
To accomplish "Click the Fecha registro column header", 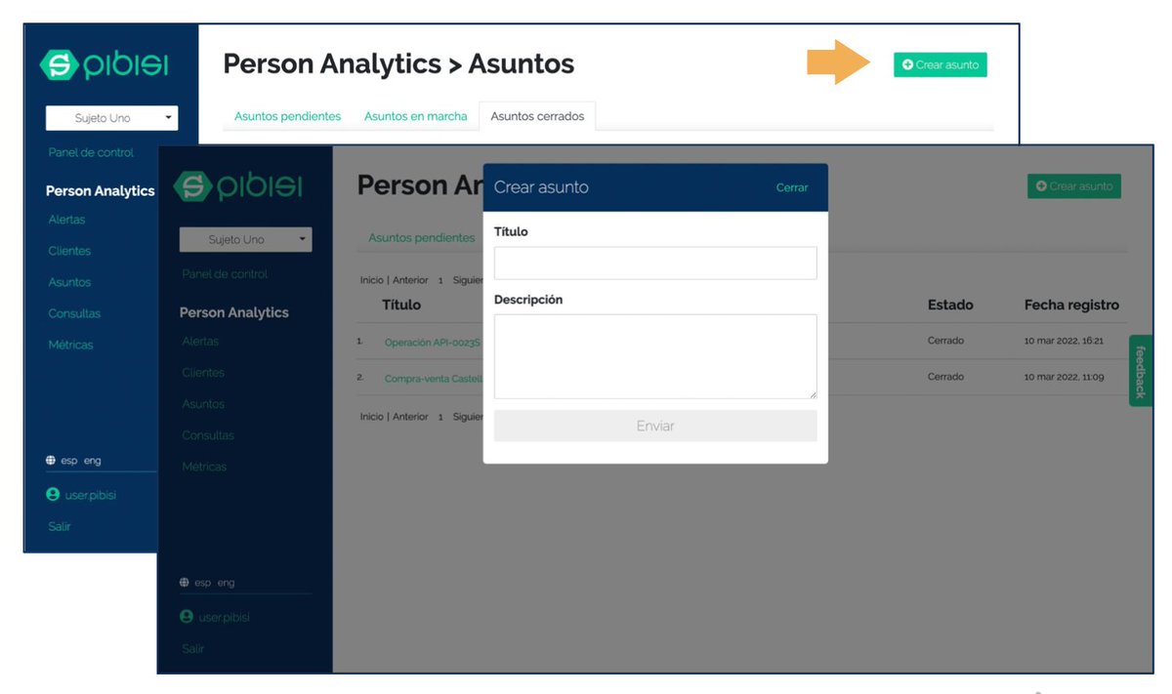I will point(1071,305).
